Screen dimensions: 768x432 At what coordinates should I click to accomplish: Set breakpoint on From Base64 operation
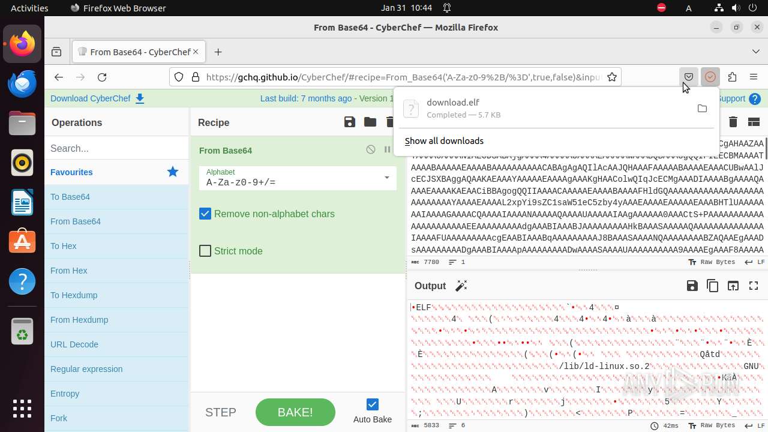[387, 150]
